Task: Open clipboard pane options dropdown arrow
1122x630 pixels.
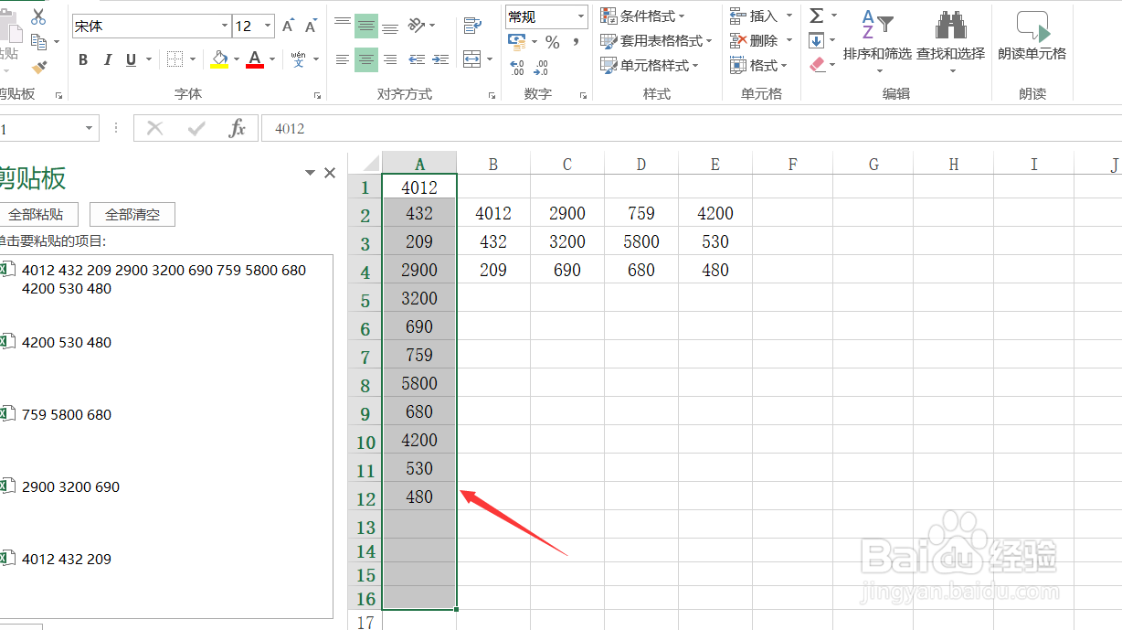Action: (311, 173)
